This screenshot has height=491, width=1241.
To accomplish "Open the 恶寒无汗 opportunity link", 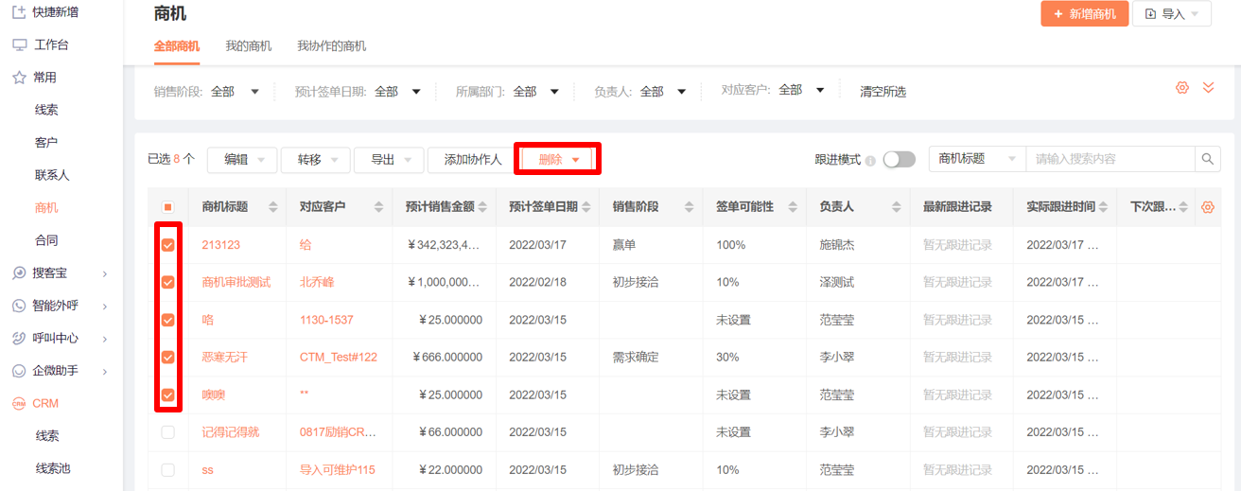I will (225, 358).
